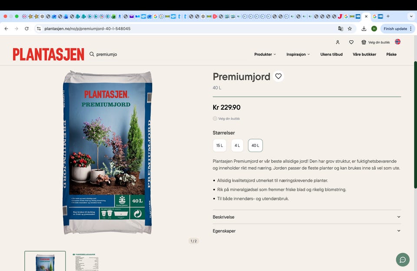The height and width of the screenshot is (271, 417).
Task: Open a new browser tab
Action: pos(388,16)
